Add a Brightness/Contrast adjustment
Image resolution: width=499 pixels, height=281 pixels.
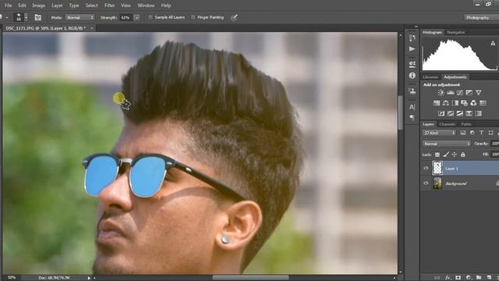[x=441, y=92]
